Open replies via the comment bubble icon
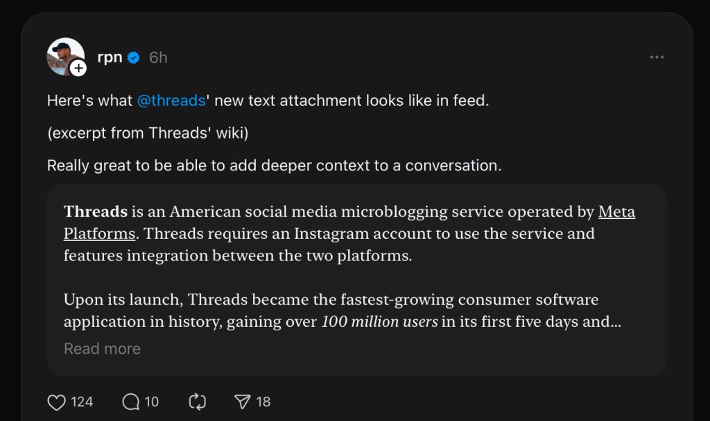Viewport: 710px width, 421px height. click(130, 402)
